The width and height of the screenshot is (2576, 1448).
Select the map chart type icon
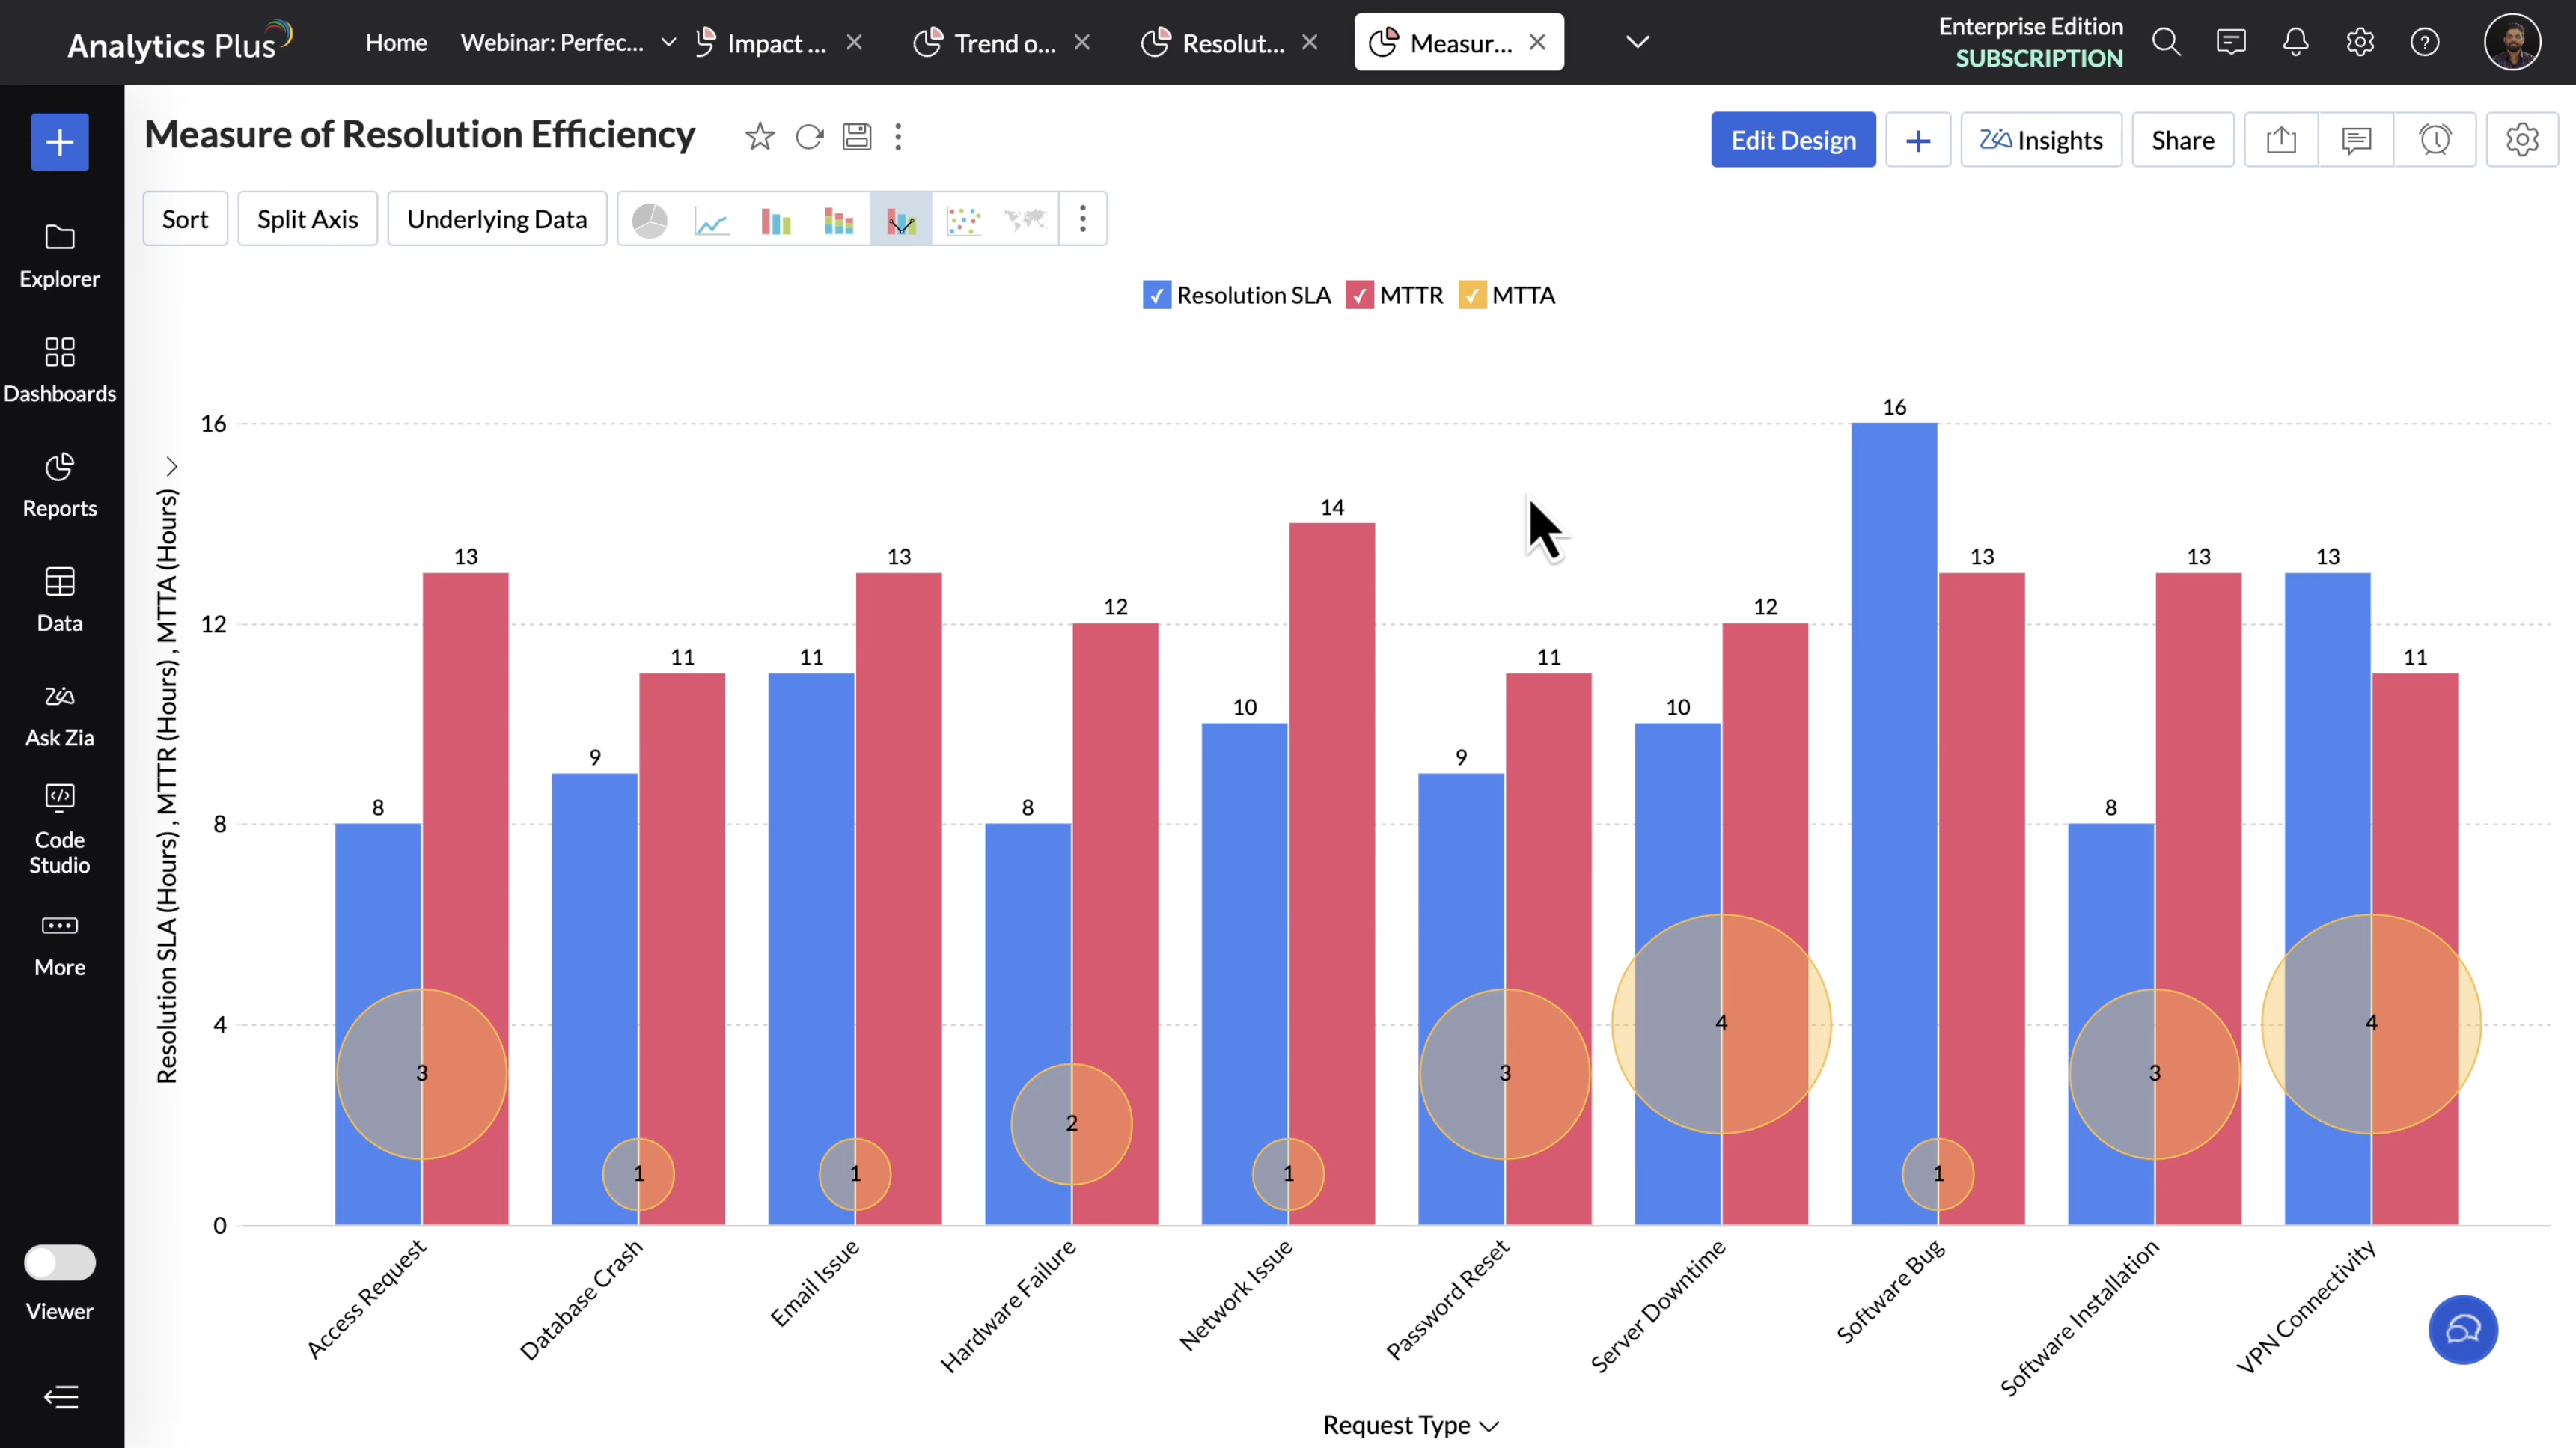coord(1025,220)
